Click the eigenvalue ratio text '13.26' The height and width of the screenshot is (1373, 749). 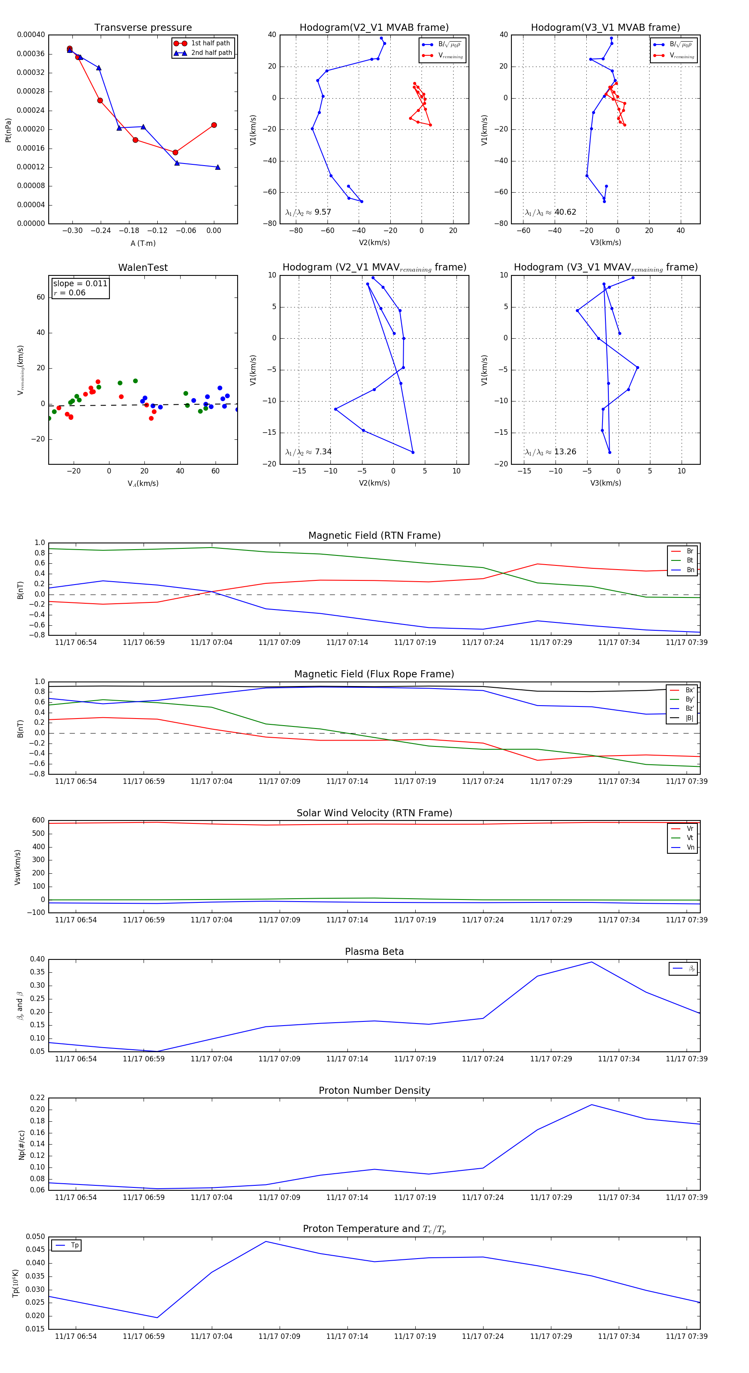click(x=565, y=452)
